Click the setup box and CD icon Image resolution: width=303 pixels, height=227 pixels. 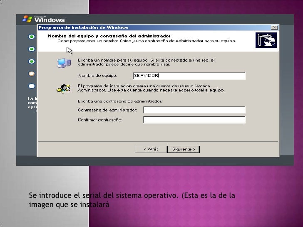(266, 40)
